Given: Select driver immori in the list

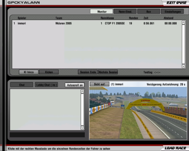Looking at the screenshot, I should 22,23.
